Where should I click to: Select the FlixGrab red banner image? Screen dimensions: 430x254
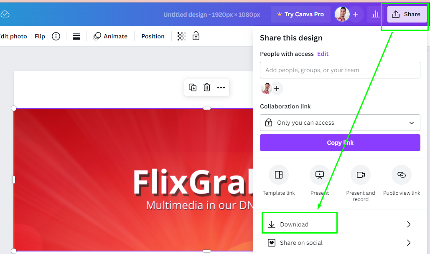coord(134,180)
